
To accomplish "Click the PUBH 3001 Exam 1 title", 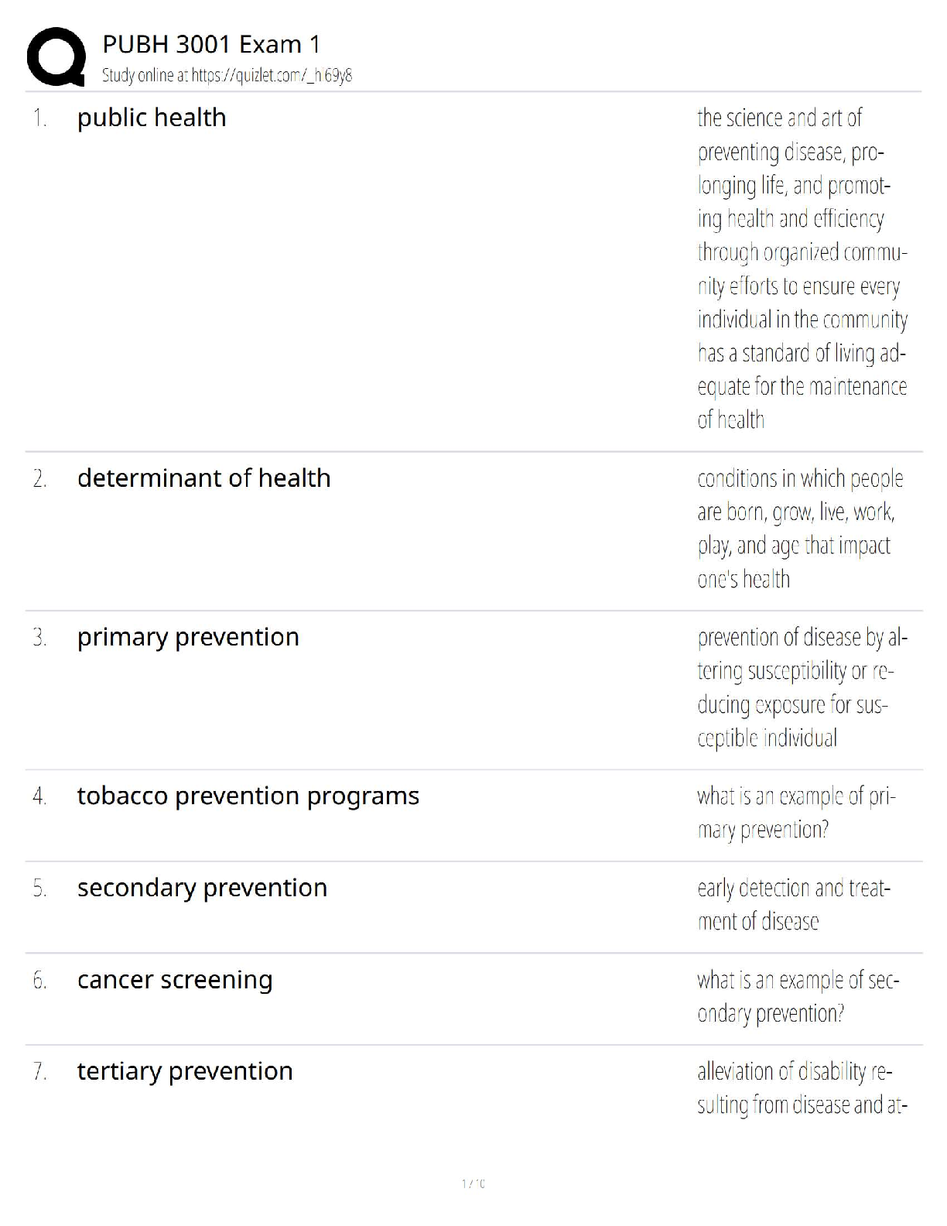I will pyautogui.click(x=211, y=45).
